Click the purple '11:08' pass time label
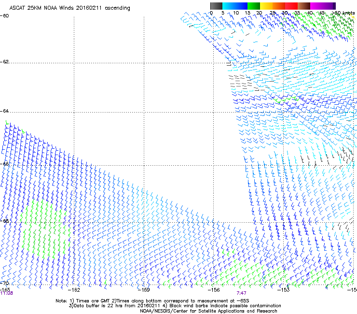 [x=6, y=293]
